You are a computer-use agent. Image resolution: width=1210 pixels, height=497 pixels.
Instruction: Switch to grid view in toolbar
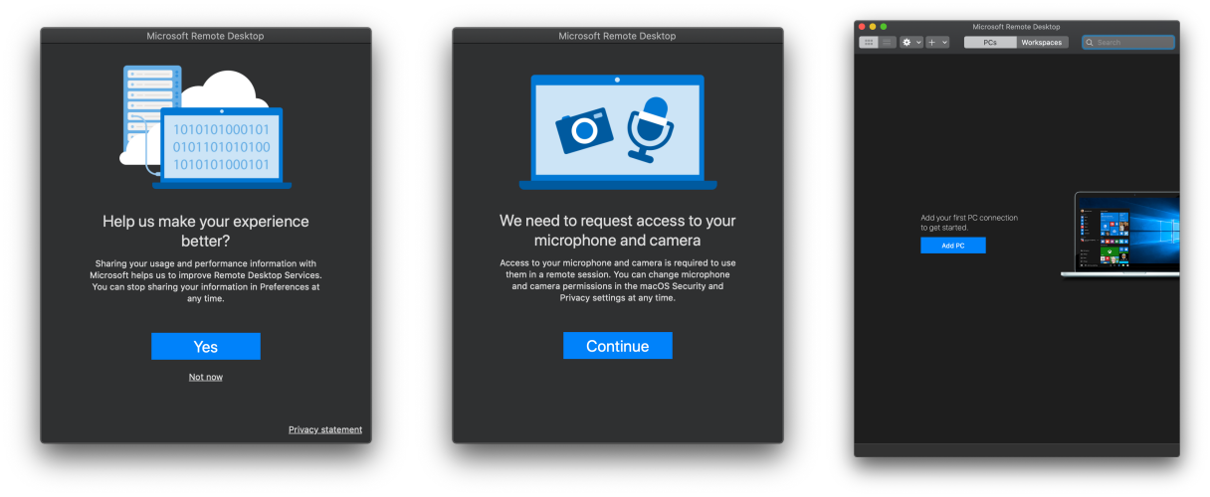pos(869,43)
